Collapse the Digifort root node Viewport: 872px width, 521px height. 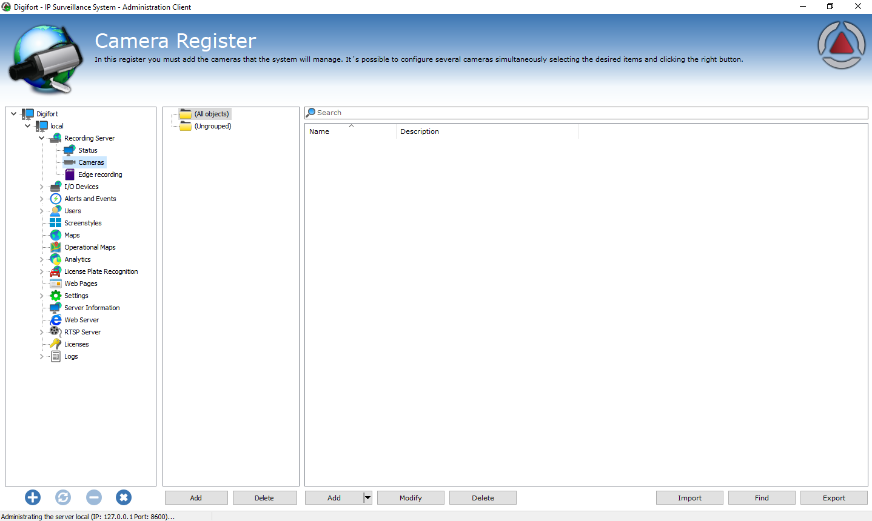(13, 114)
